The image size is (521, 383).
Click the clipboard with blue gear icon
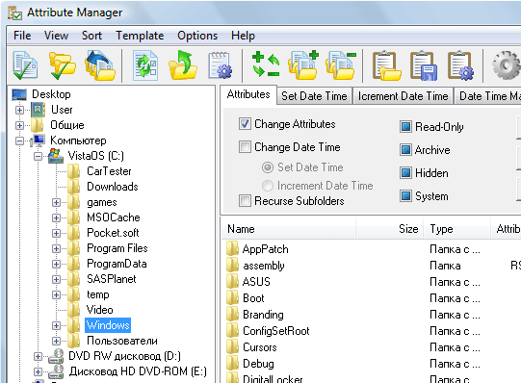coord(460,65)
